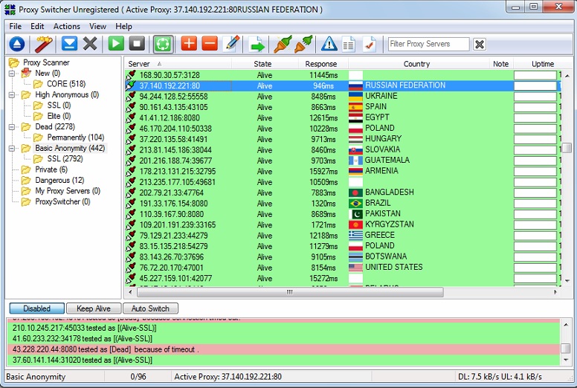This screenshot has height=388, width=577.
Task: Sort by the State column header
Action: click(x=262, y=64)
